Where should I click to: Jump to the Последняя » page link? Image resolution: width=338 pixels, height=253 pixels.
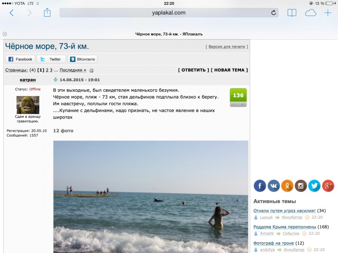(73, 70)
